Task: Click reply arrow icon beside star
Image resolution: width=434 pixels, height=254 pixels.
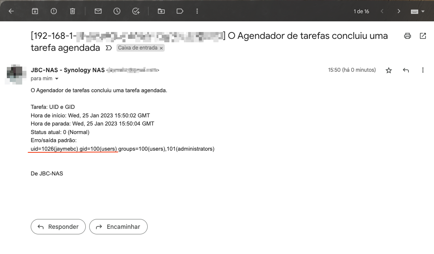Action: pos(406,70)
